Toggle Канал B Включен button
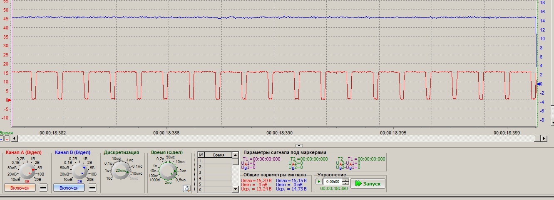Screen dimensions: 554x200 point(69,188)
